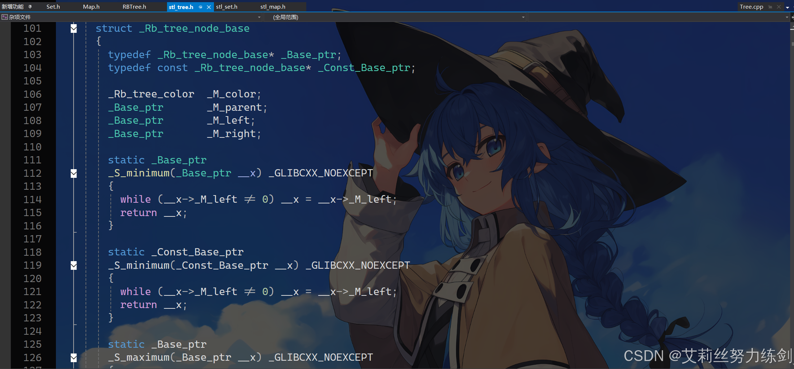Click _S_maximum function name on line 126
The image size is (794, 369).
[x=139, y=357]
